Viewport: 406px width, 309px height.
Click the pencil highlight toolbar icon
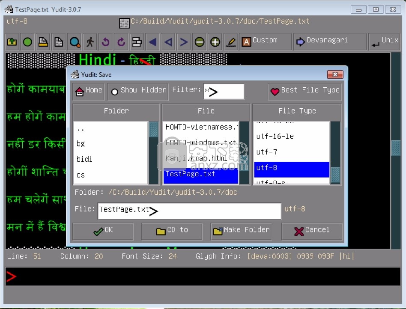click(x=231, y=42)
